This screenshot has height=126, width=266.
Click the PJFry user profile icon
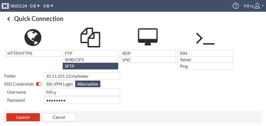257,6
